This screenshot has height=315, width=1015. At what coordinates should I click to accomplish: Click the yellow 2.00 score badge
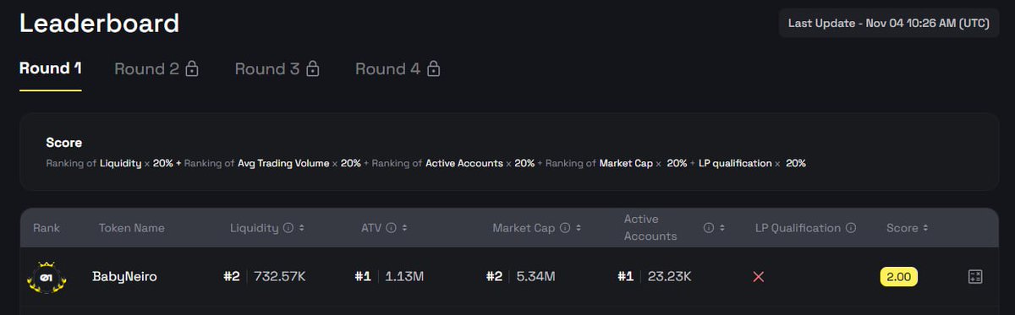coord(899,276)
